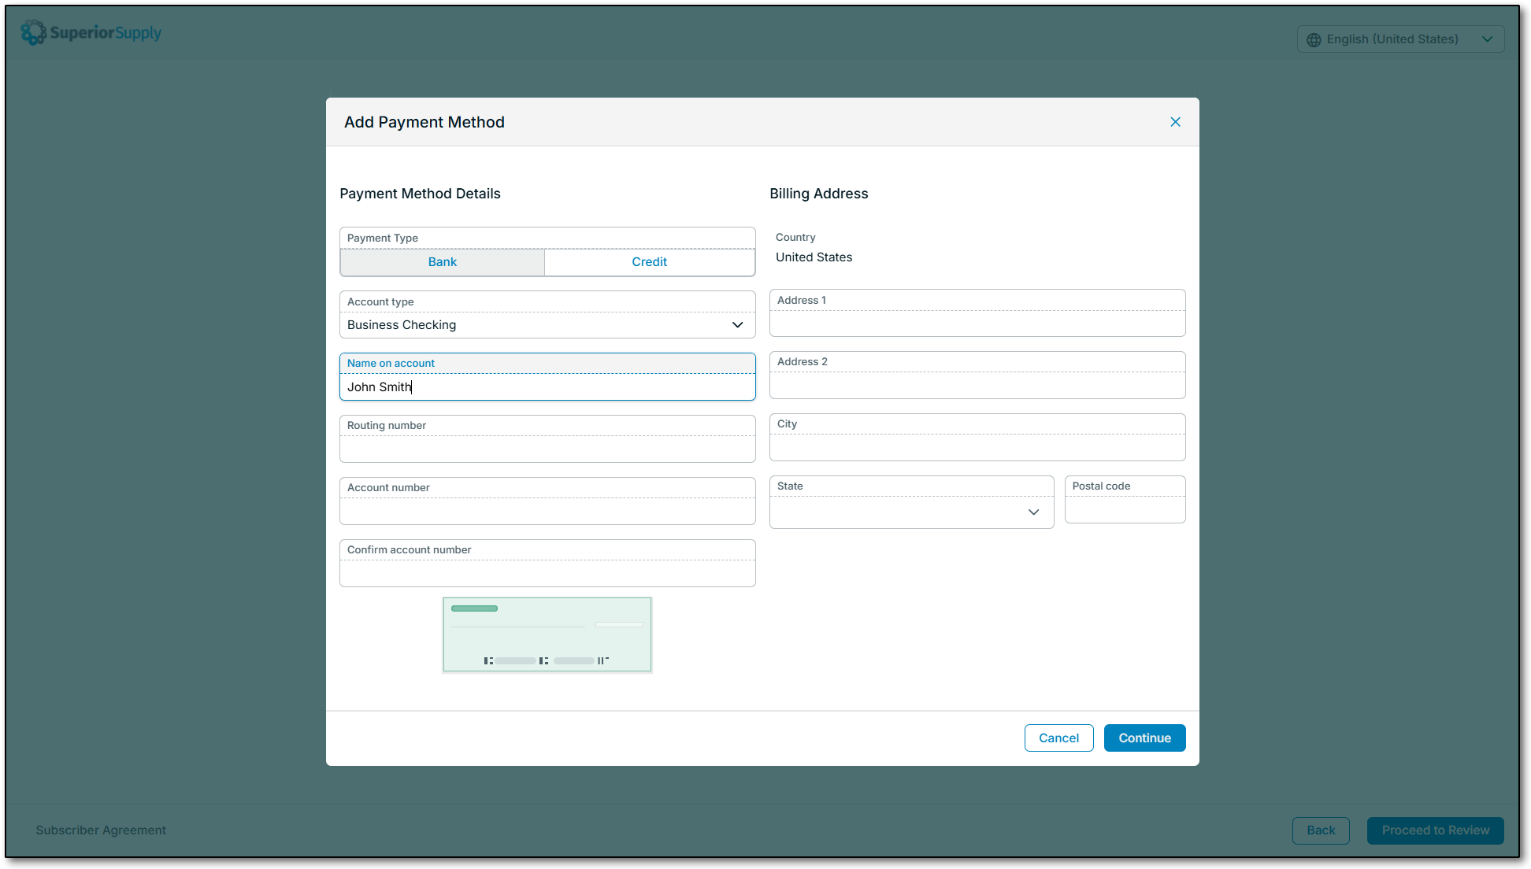Open the Subscriber Agreement link
The width and height of the screenshot is (1531, 869).
point(101,830)
